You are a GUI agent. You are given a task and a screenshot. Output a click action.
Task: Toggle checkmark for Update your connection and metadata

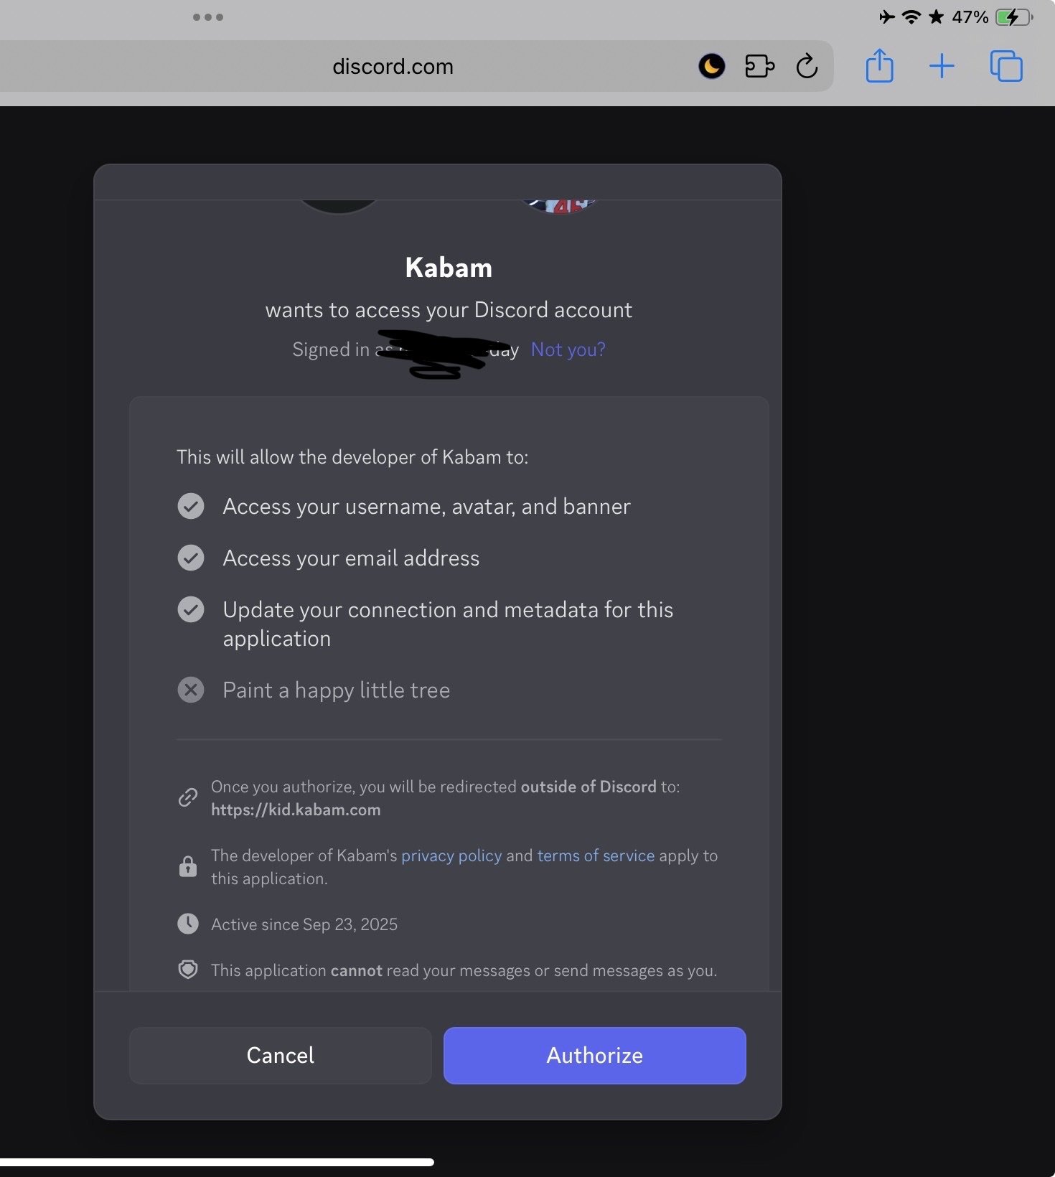click(191, 609)
